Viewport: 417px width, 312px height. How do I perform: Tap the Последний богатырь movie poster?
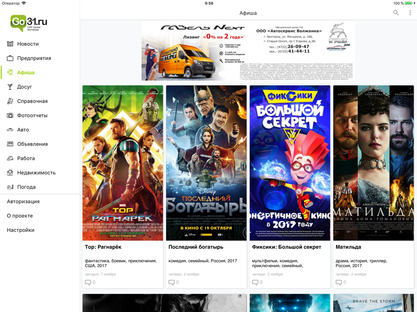(x=206, y=163)
